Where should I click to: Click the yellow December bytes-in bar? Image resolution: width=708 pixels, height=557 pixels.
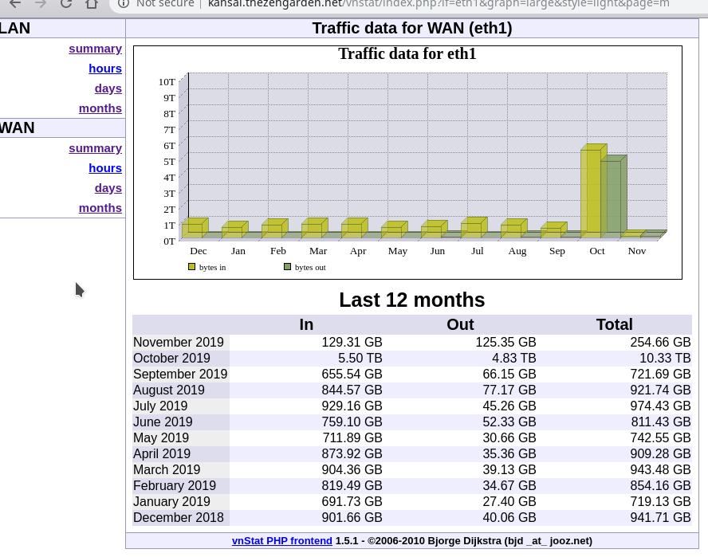[195, 227]
